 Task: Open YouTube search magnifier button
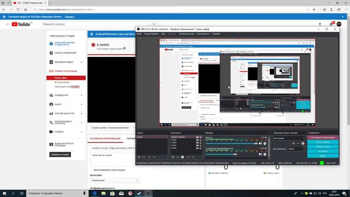154,24
